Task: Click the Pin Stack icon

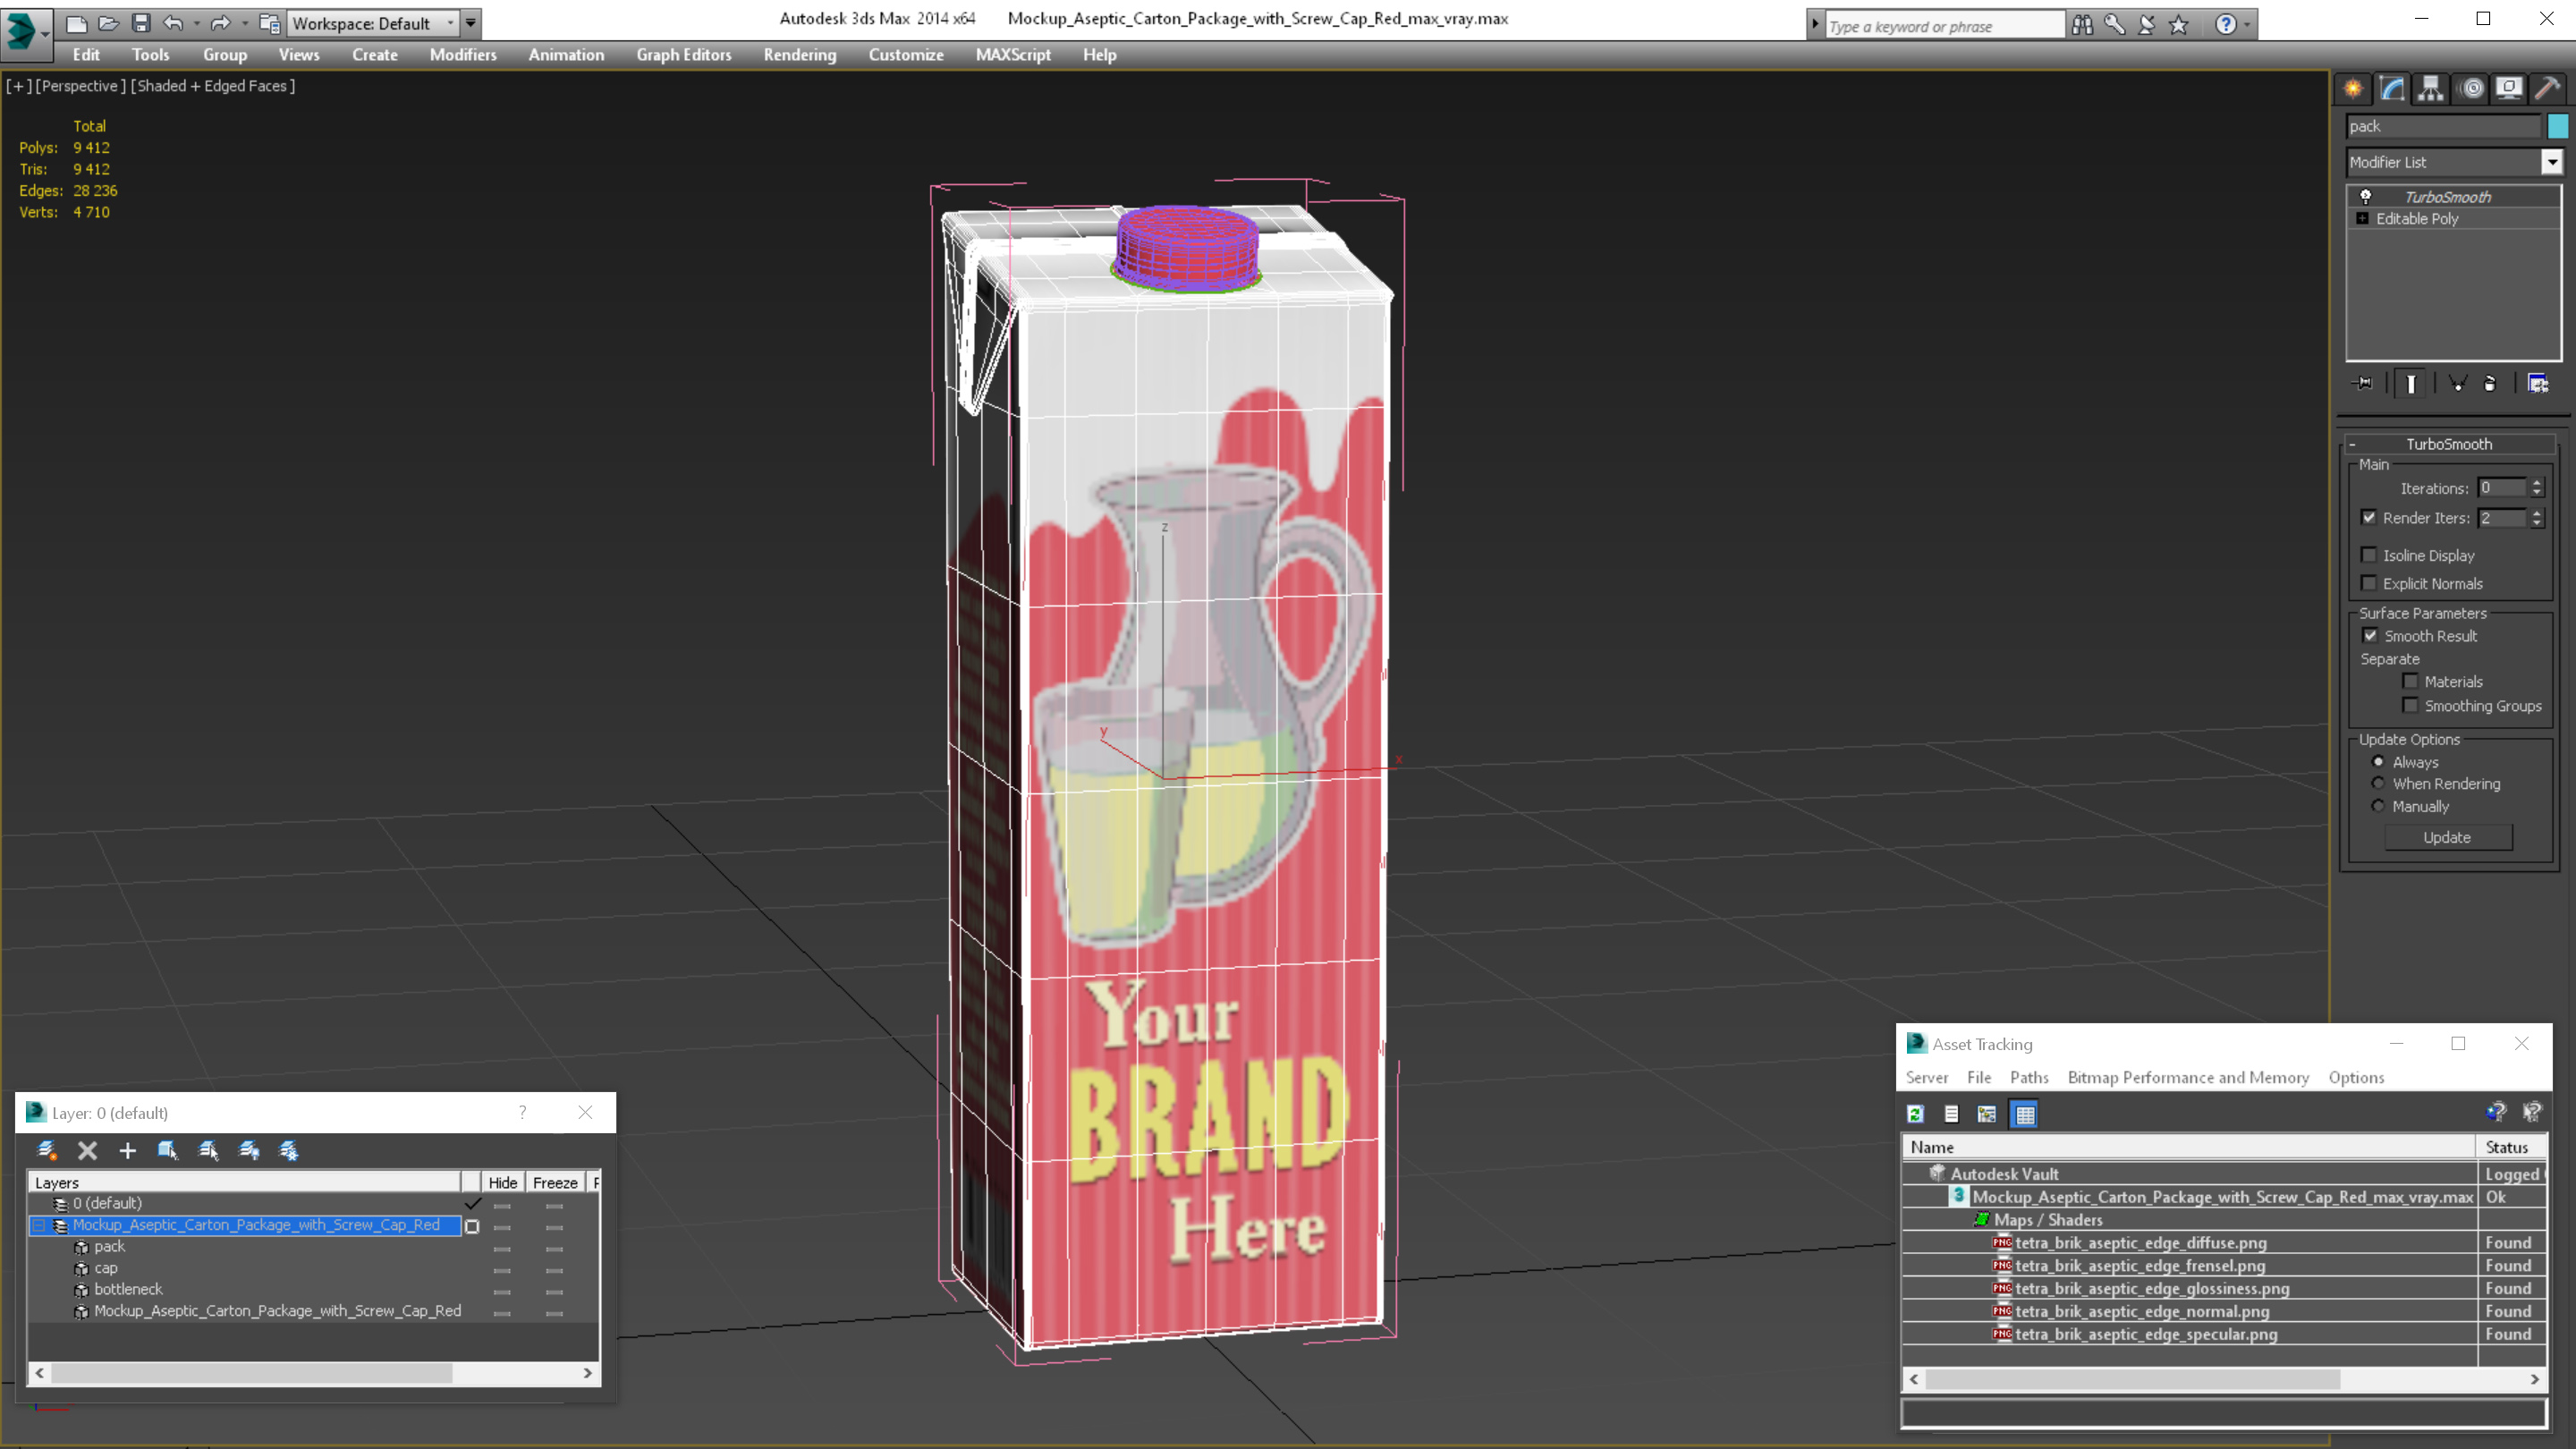Action: point(2364,383)
